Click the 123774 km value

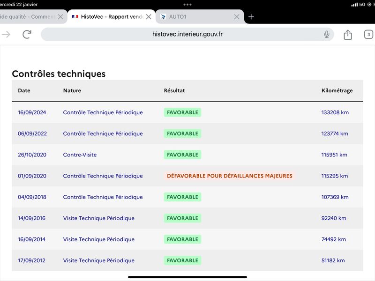[335, 133]
